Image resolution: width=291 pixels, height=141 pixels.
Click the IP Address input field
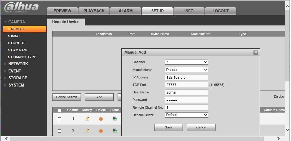click(x=186, y=78)
